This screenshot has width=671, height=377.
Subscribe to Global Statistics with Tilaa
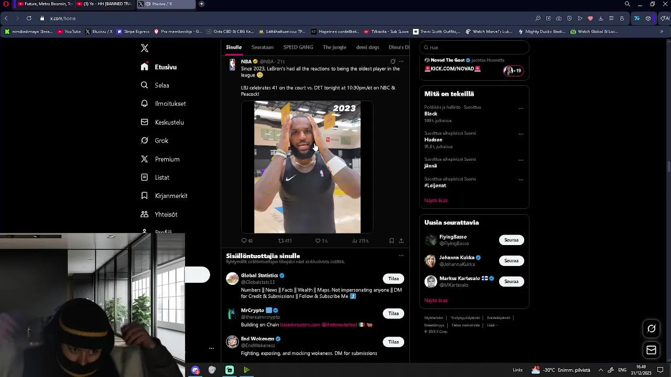394,279
